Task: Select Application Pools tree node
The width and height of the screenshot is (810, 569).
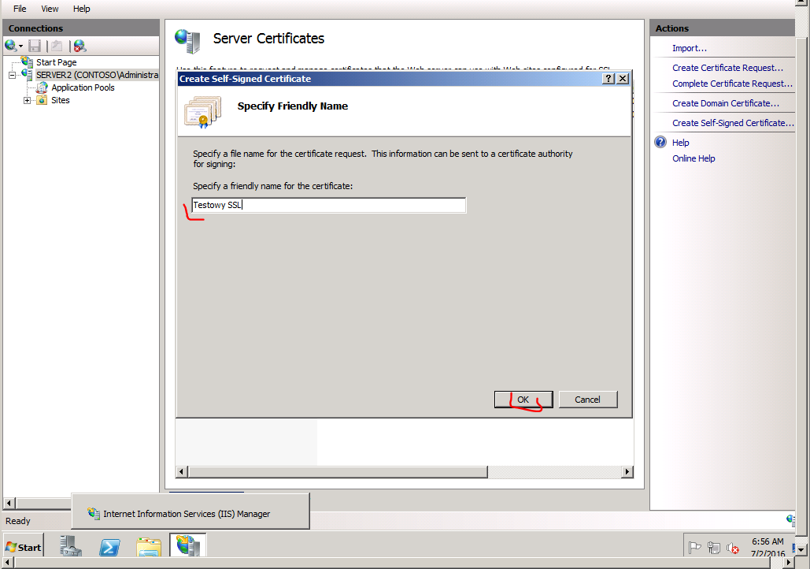Action: [83, 87]
